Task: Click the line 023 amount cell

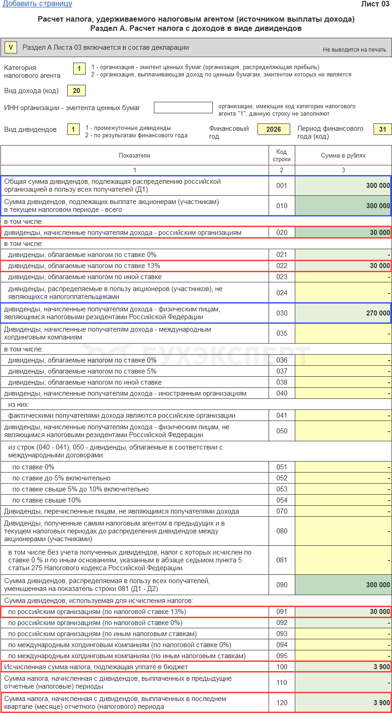Action: [343, 277]
